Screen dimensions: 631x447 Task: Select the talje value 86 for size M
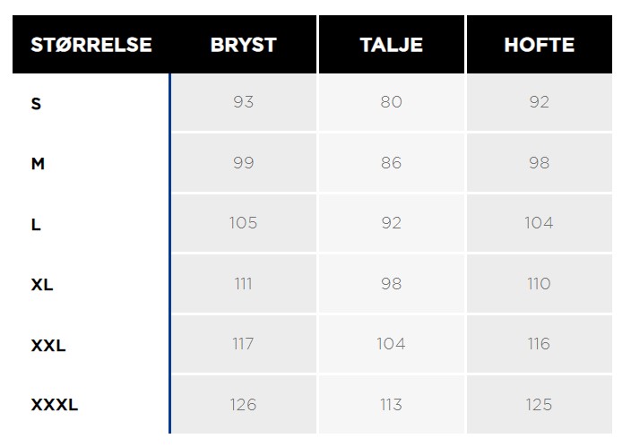point(391,163)
